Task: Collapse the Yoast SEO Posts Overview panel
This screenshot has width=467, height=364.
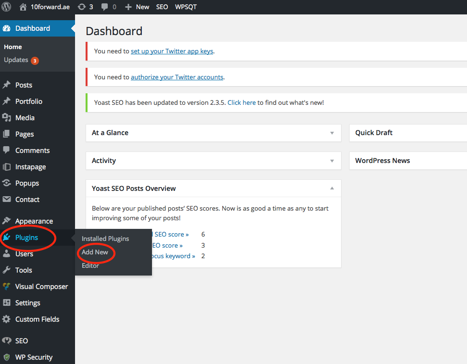Action: click(x=332, y=188)
